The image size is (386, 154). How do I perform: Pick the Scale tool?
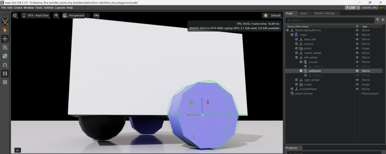click(x=5, y=56)
